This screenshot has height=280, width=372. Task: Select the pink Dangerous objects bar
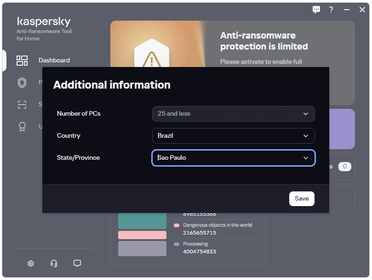(x=142, y=235)
